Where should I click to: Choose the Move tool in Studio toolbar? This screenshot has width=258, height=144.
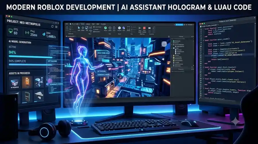pyautogui.click(x=83, y=28)
